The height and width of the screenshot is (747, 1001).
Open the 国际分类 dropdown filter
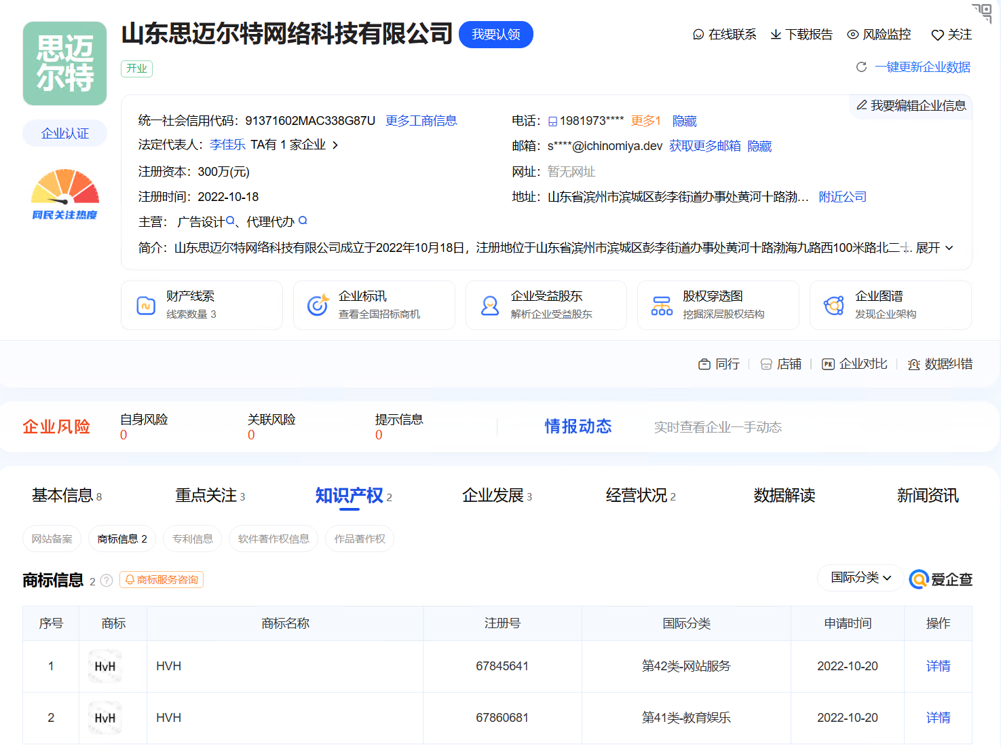coord(861,578)
